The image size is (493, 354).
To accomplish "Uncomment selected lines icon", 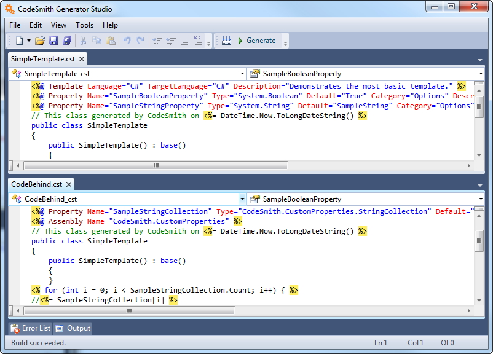I will point(198,41).
